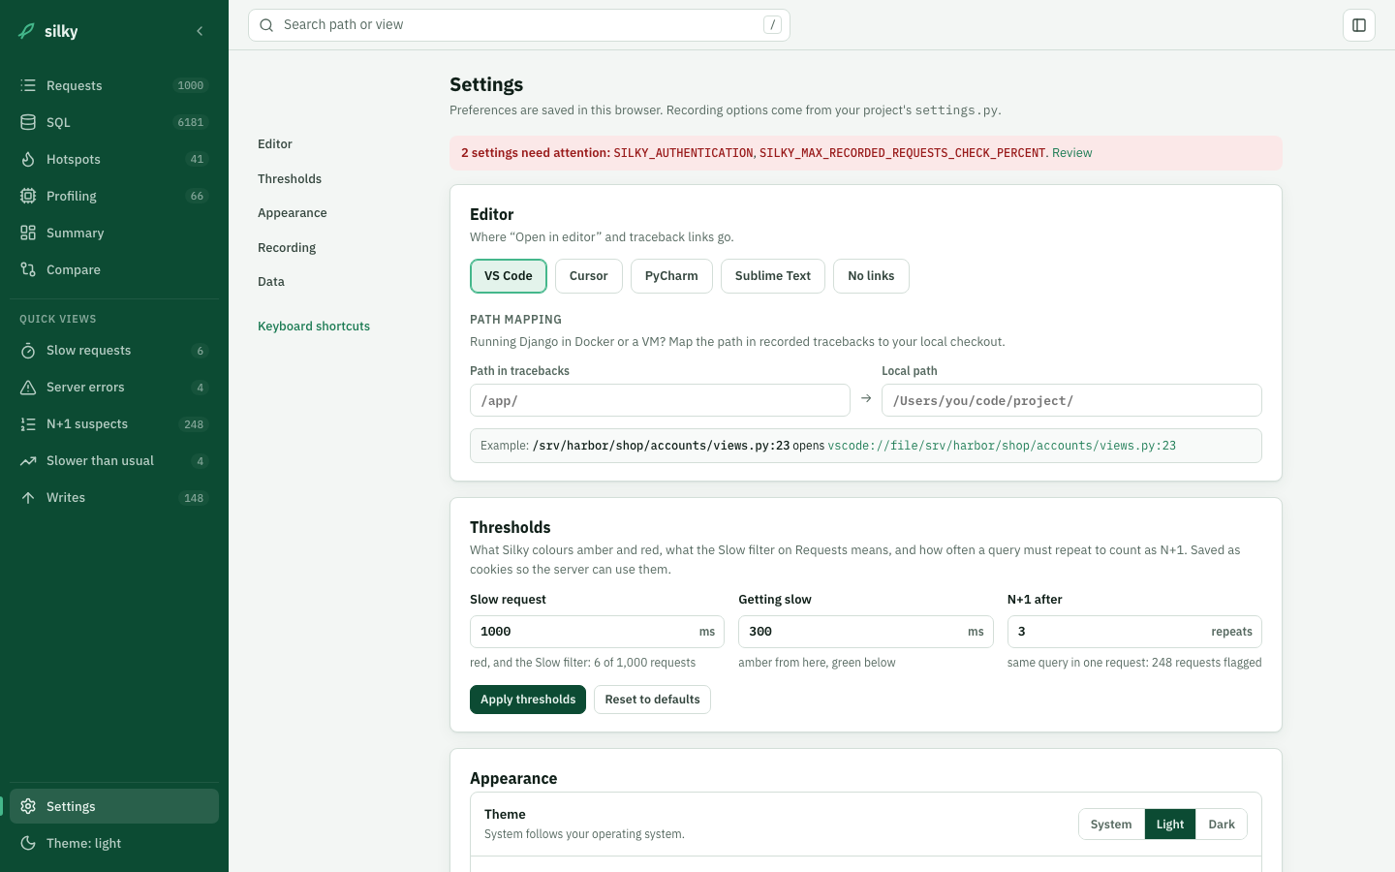Image resolution: width=1395 pixels, height=872 pixels.
Task: Open the Summary grid icon
Action: tap(28, 233)
